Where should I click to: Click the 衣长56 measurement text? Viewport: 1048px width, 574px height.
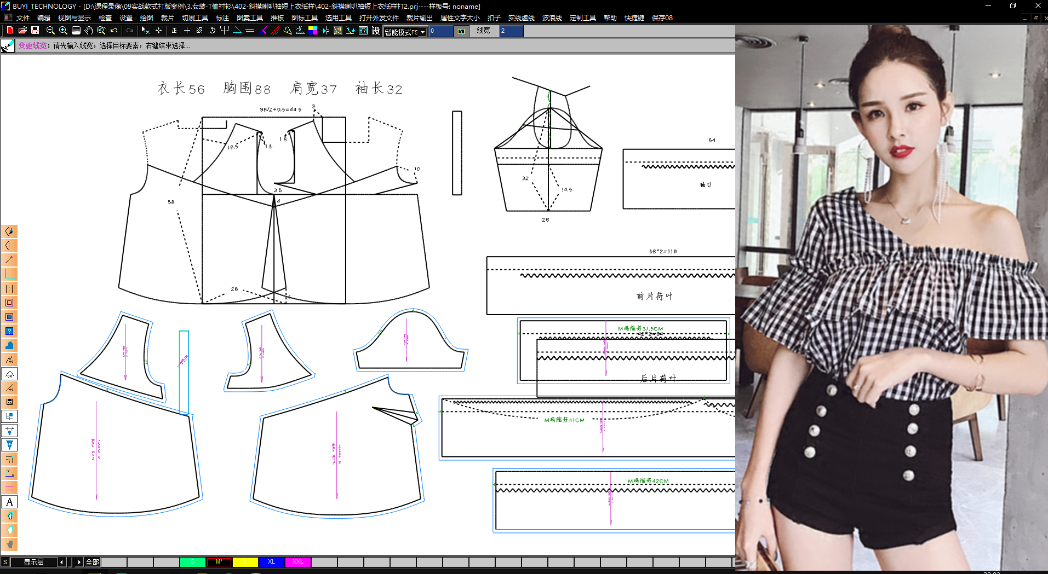pyautogui.click(x=181, y=89)
